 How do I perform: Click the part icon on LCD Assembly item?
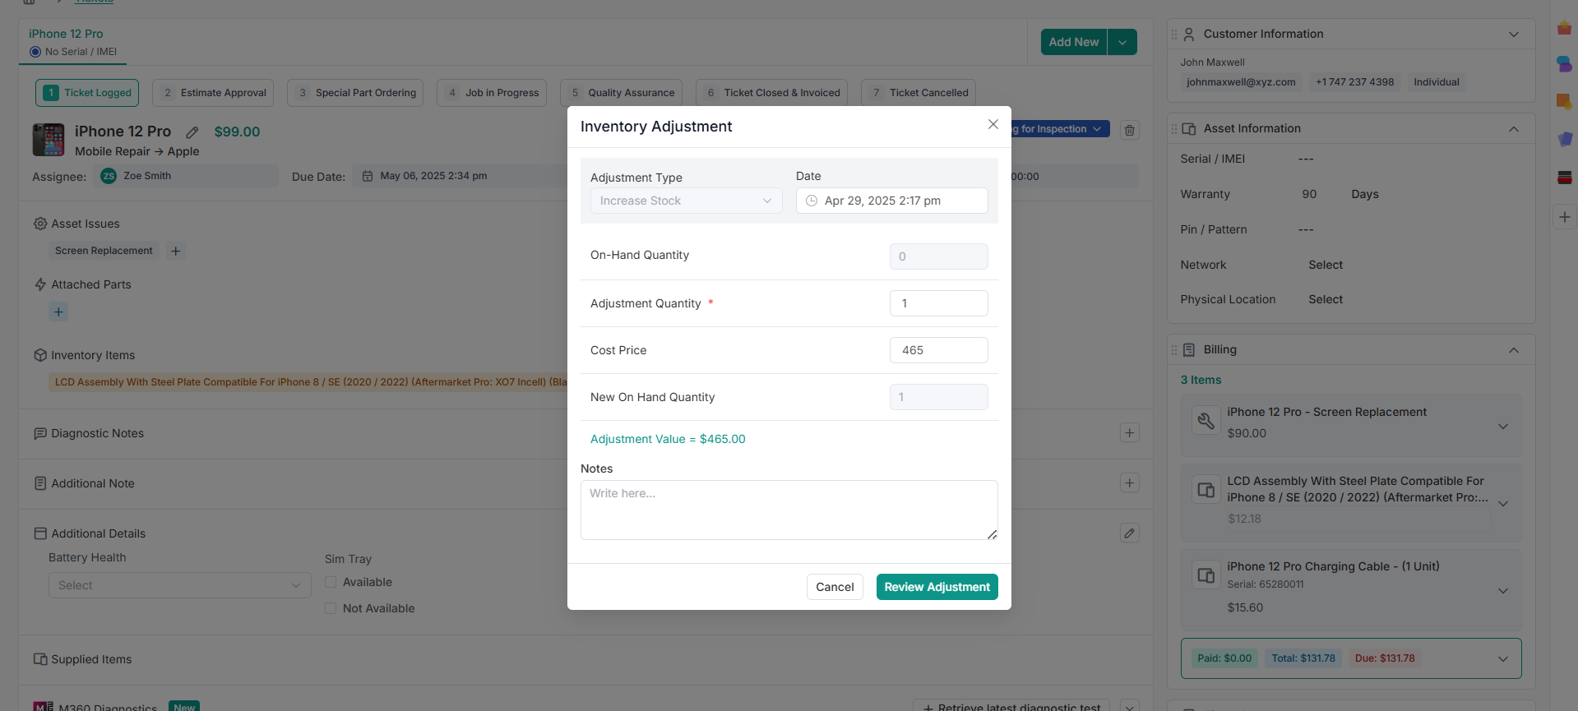[x=1206, y=490]
